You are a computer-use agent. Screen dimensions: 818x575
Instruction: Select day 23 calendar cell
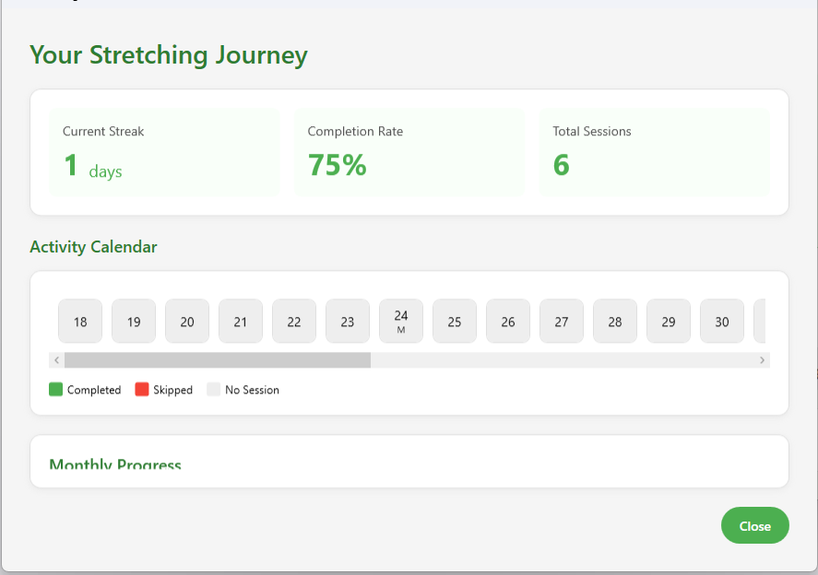coord(348,322)
